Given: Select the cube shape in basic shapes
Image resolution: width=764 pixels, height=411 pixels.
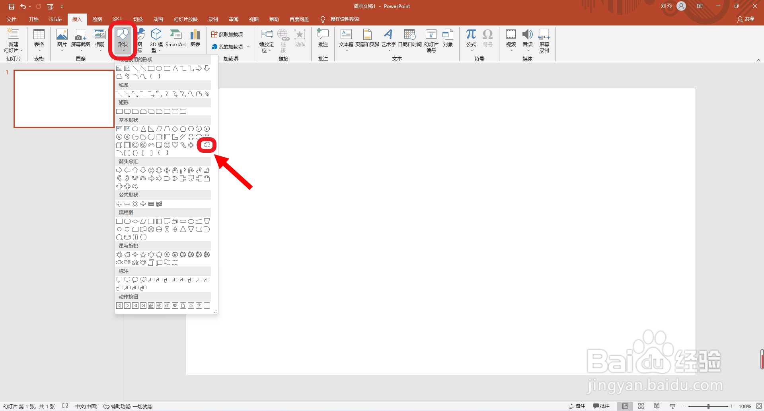Looking at the screenshot, I should coord(119,145).
